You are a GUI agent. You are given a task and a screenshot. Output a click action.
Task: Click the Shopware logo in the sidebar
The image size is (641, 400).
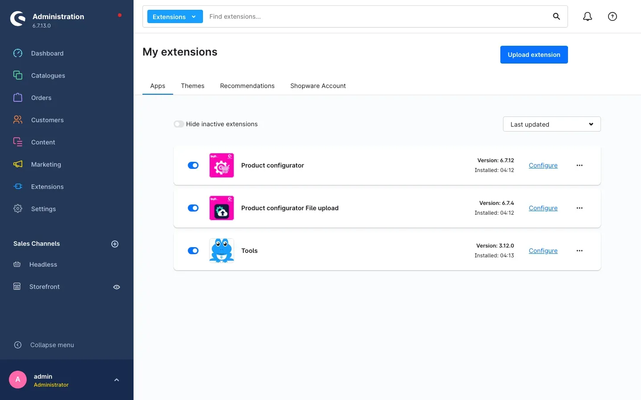pyautogui.click(x=18, y=19)
